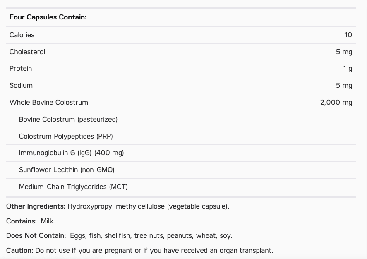Click the "Contains:" milk allergen label
This screenshot has height=259, width=367.
[21, 221]
